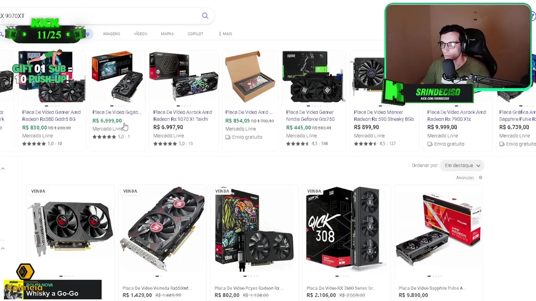This screenshot has width=536, height=301.
Task: Collapse the lower left chevron arrow
Action: click(x=3, y=248)
